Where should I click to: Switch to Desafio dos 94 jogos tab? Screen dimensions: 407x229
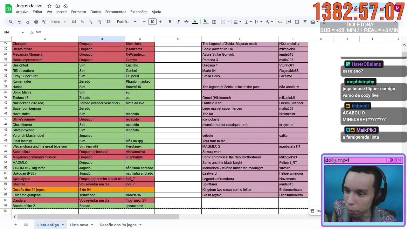coord(118,225)
